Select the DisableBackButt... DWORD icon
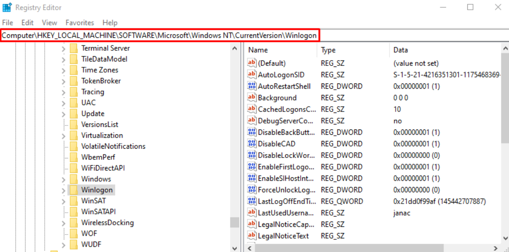This screenshot has width=509, height=252. tap(251, 132)
